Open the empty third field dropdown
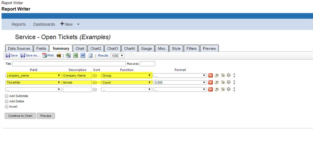Image resolution: width=313 pixels, height=141 pixels. point(33,89)
